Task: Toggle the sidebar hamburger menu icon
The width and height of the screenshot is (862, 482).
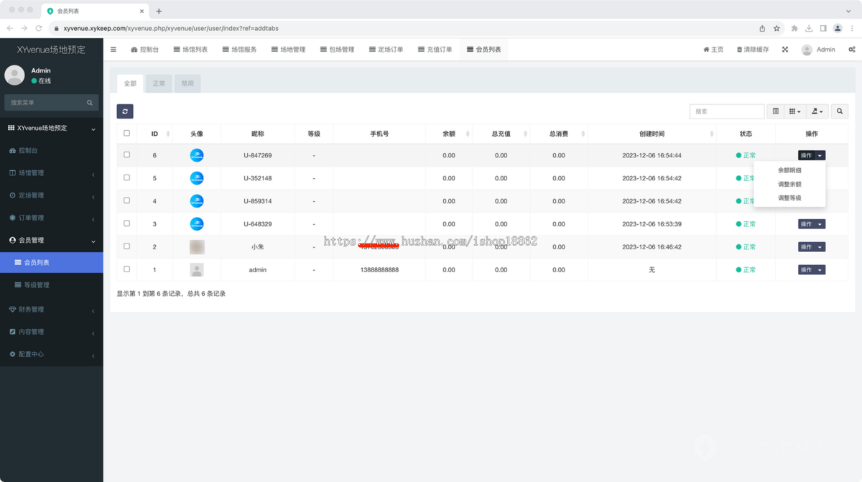Action: [x=113, y=50]
